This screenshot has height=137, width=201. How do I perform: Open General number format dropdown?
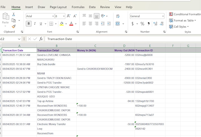(x=163, y=16)
